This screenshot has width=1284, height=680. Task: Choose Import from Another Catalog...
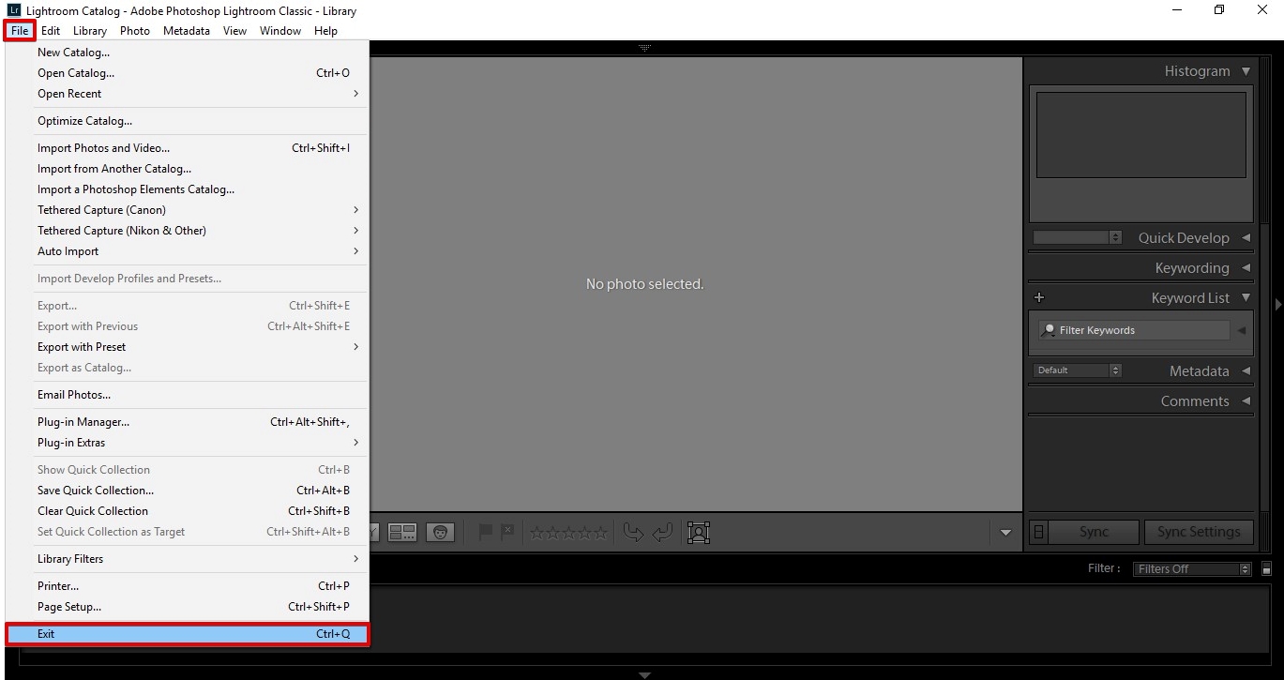click(188, 169)
